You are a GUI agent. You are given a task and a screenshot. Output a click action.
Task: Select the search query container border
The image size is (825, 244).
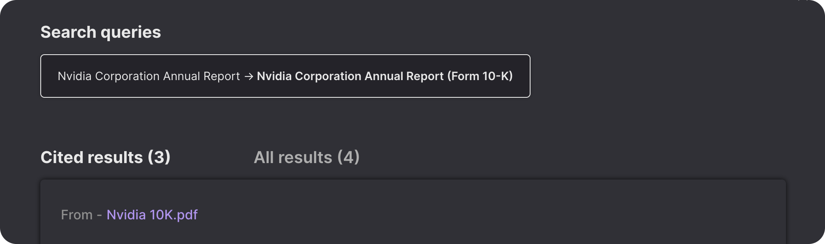pos(285,54)
